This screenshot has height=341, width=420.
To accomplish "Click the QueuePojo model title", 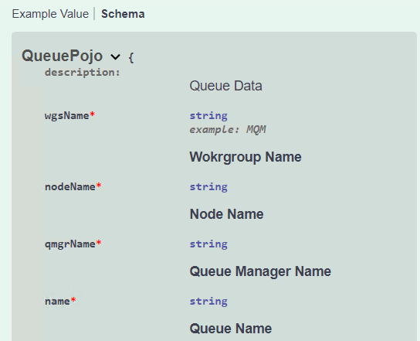I will coord(62,56).
